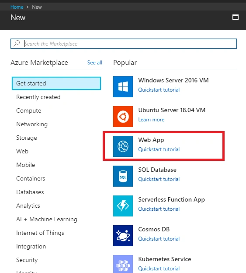Screen dimensions: 246x273
Task: Open Quickstart tutorial for Windows Server 2016 VM
Action: pos(159,90)
